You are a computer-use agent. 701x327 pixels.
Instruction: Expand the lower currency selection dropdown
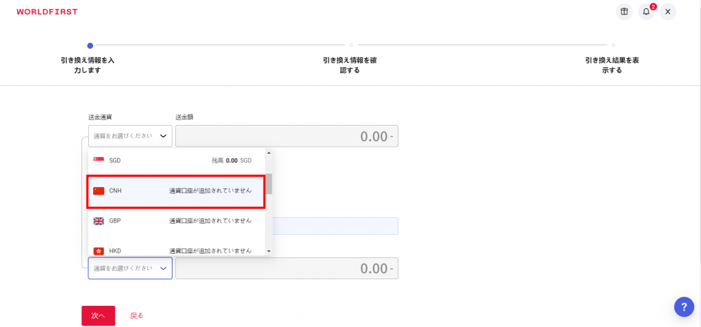(x=130, y=268)
